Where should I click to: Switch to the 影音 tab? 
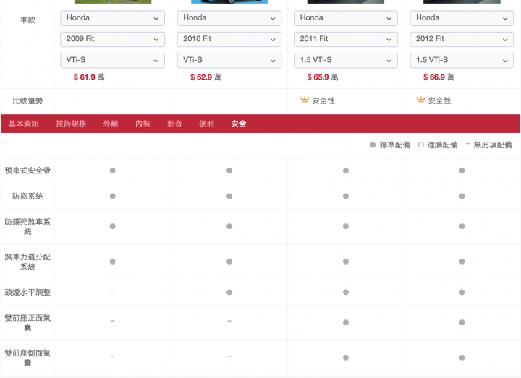click(175, 124)
